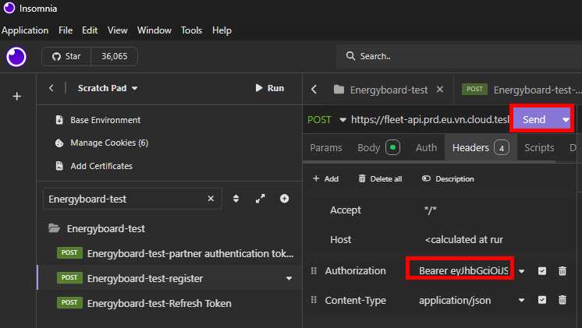
Task: Open the Application menu
Action: coord(25,30)
